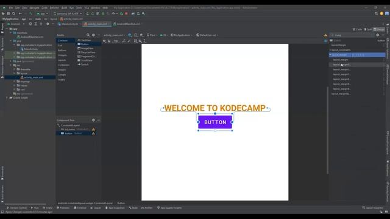This screenshot has height=219, width=390.
Task: Click the attributes search input field
Action: [352, 35]
